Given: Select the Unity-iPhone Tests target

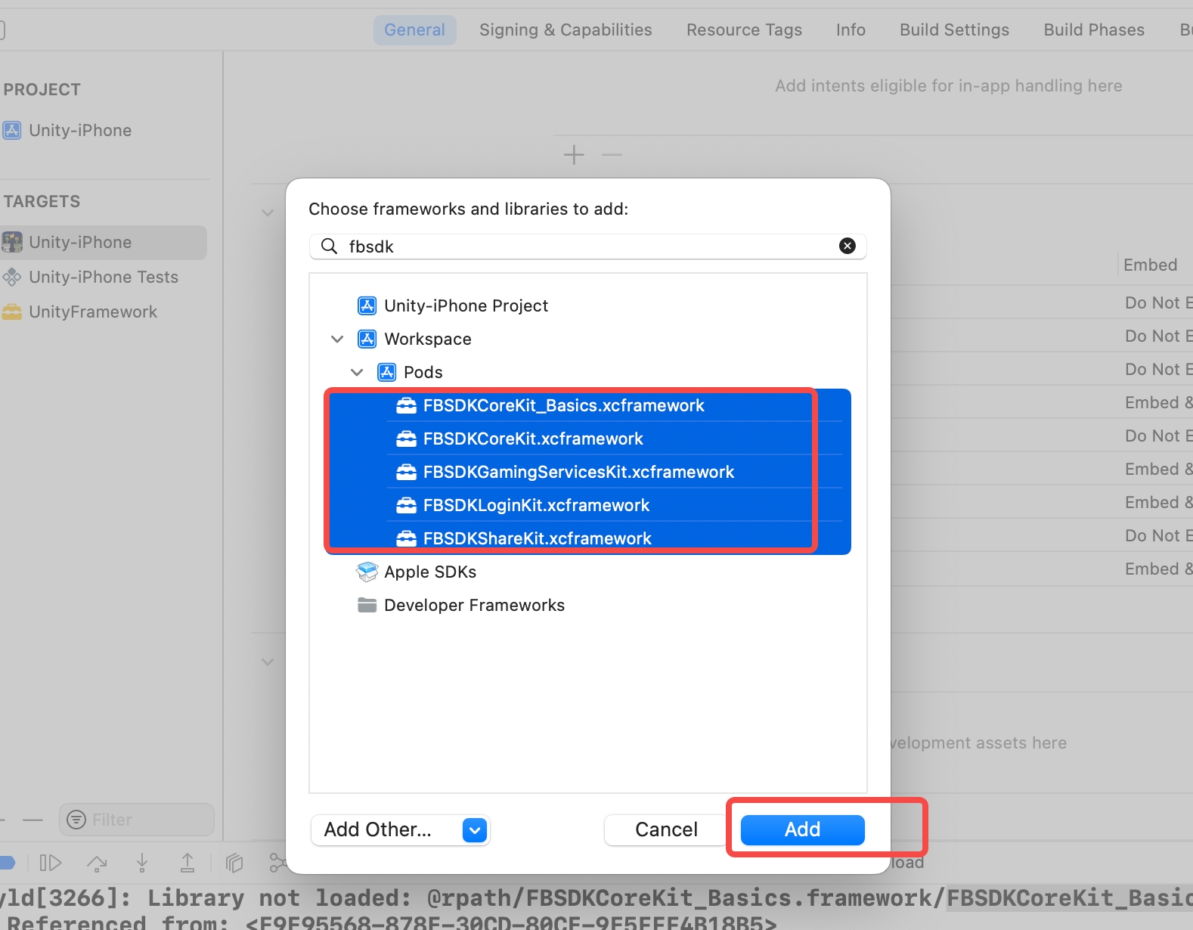Looking at the screenshot, I should point(103,277).
